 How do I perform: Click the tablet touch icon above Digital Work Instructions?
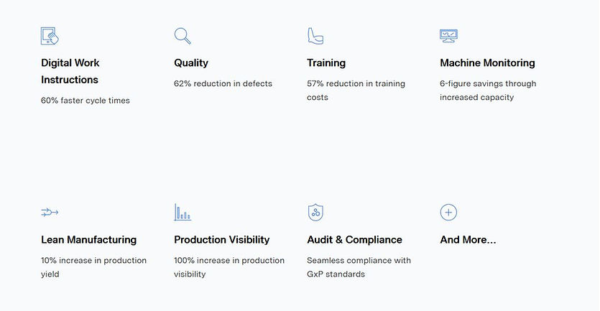click(50, 35)
